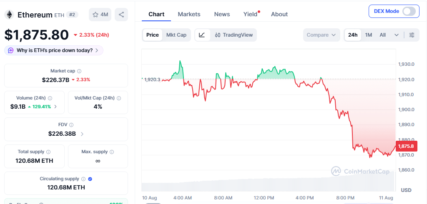Select the Price toggle option
Viewport: 427px width, 204px height.
(x=153, y=35)
